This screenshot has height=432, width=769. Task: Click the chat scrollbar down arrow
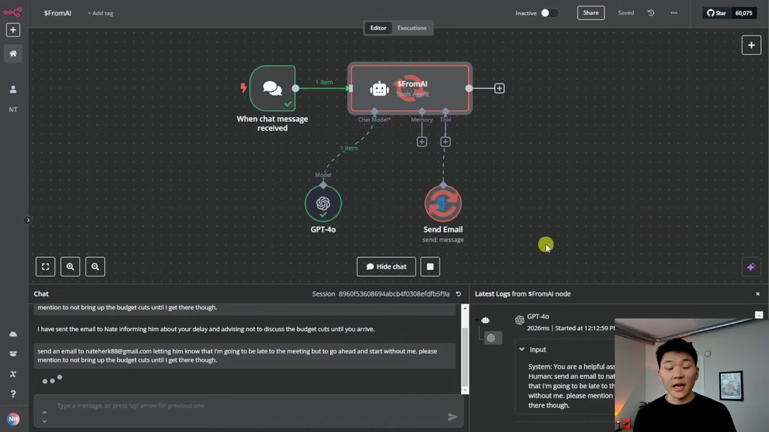click(465, 390)
